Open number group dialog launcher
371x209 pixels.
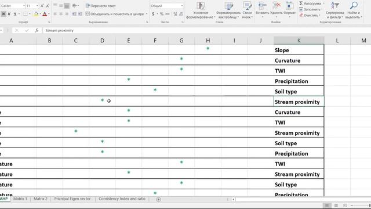pyautogui.click(x=183, y=22)
